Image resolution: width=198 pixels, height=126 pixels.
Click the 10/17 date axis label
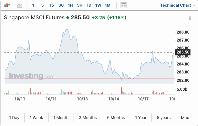point(143,99)
